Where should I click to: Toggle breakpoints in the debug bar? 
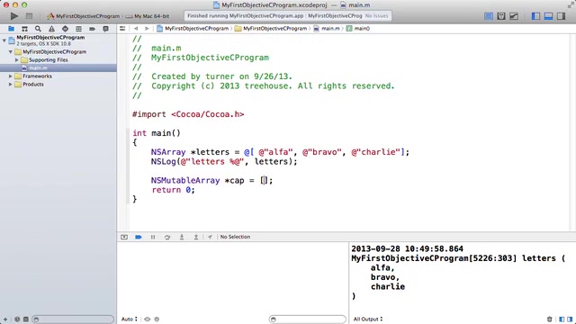coord(139,237)
